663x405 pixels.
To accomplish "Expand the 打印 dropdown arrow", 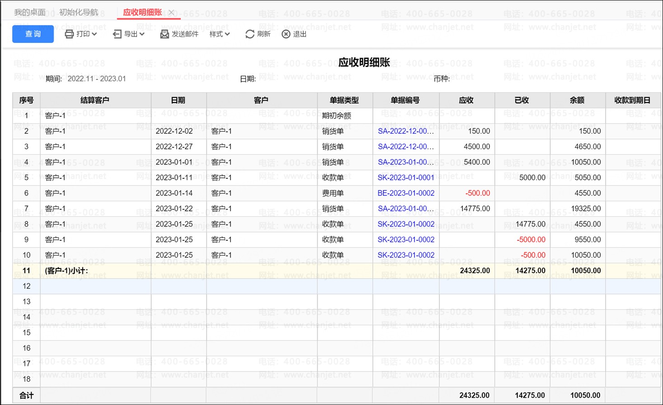I will pos(94,34).
